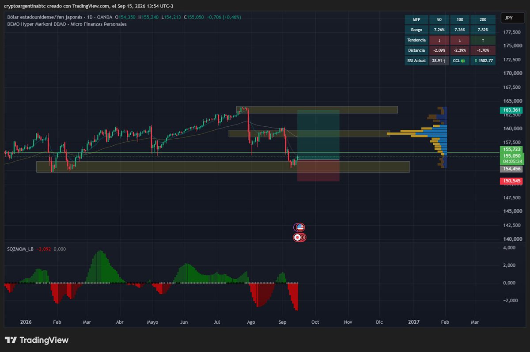The height and width of the screenshot is (352, 530).
Task: Click the -2.39% distance cell
Action: 460,50
